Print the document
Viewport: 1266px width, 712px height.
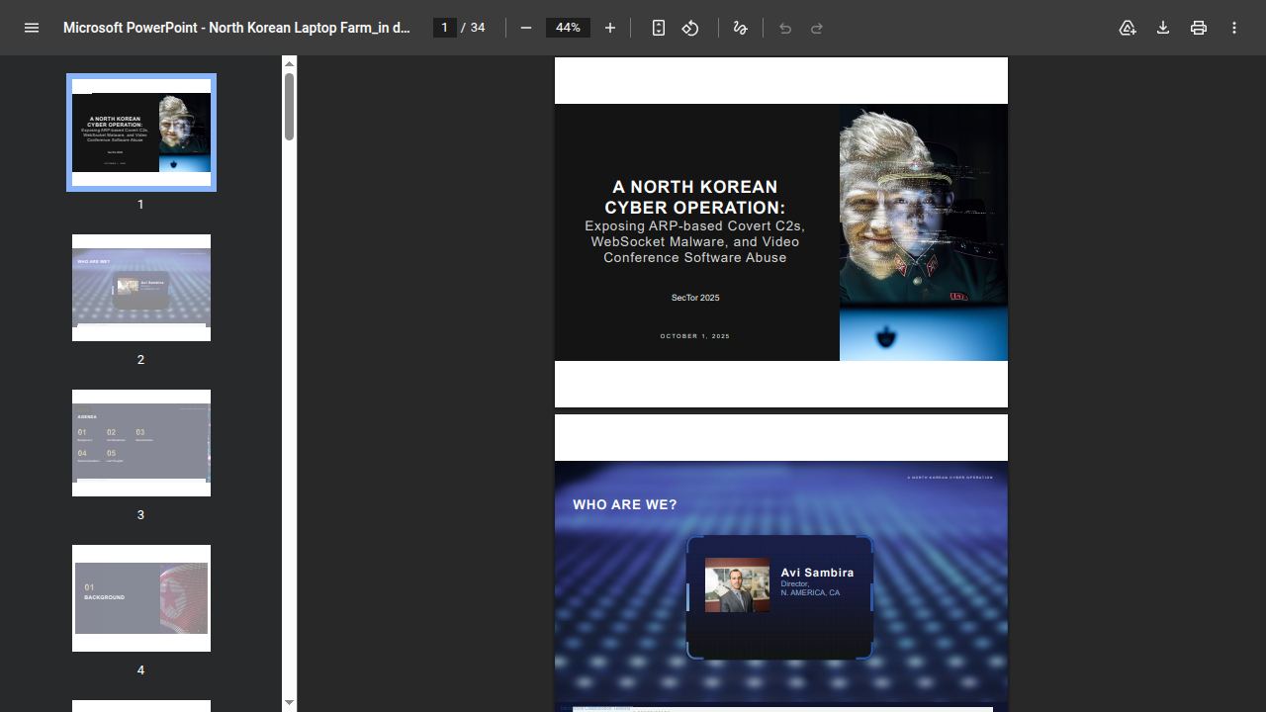(x=1199, y=28)
